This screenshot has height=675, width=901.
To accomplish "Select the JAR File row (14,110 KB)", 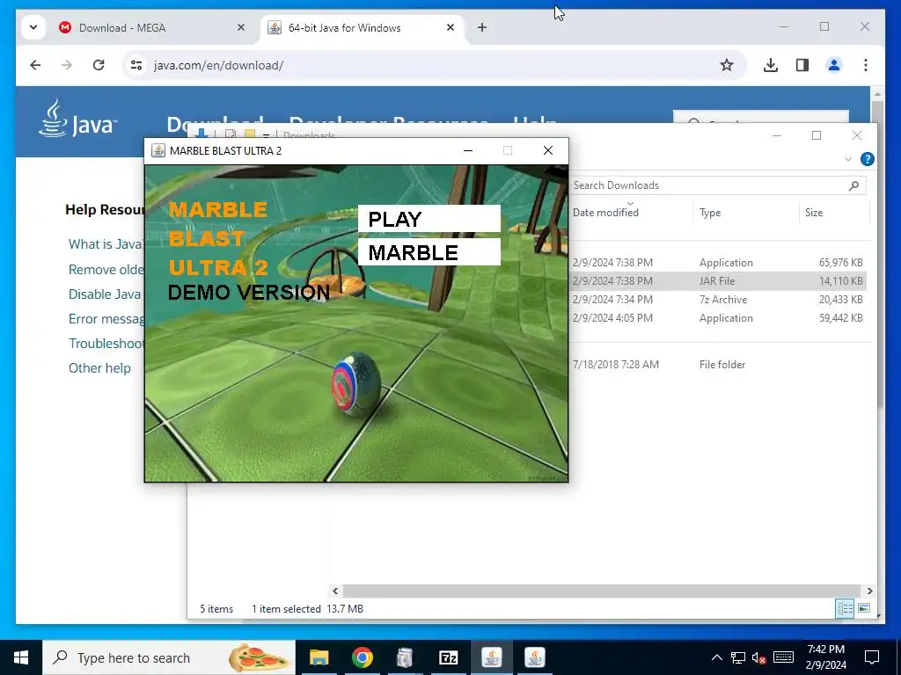I will pos(717,281).
